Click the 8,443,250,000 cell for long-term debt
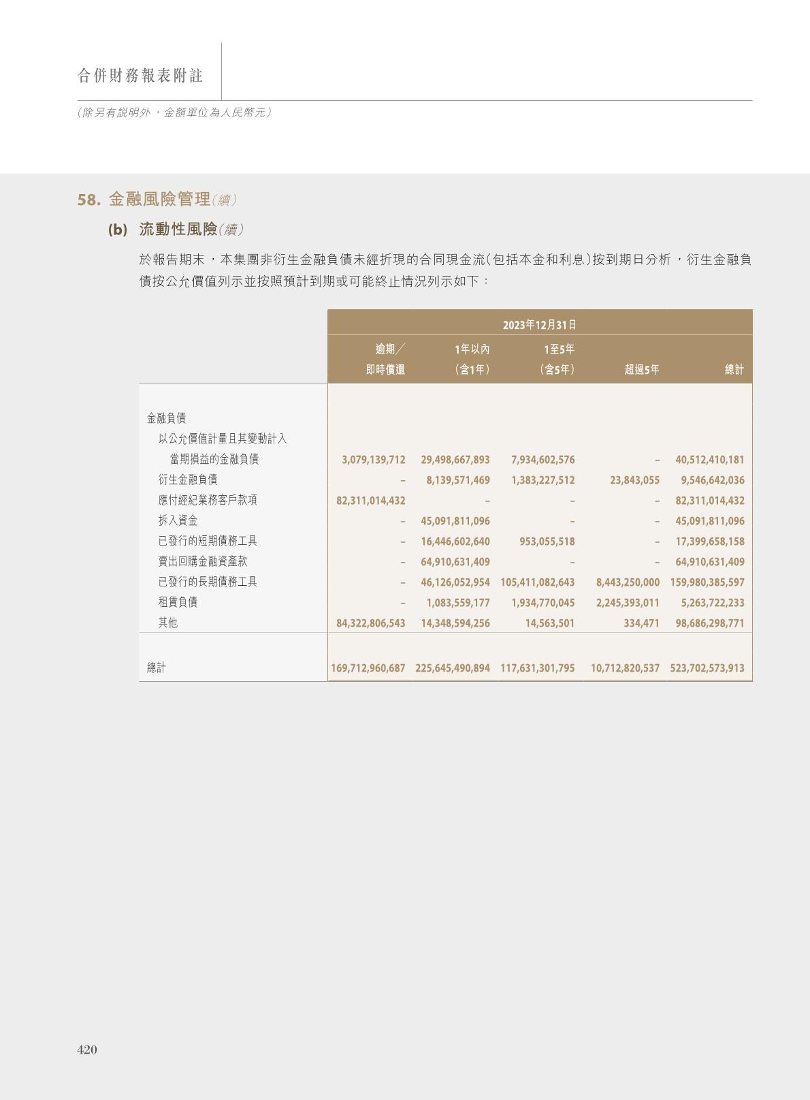 click(x=627, y=582)
